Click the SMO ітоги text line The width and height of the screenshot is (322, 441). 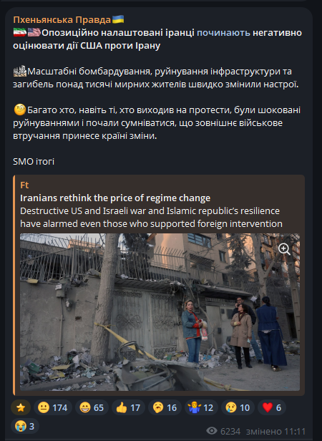pos(34,162)
